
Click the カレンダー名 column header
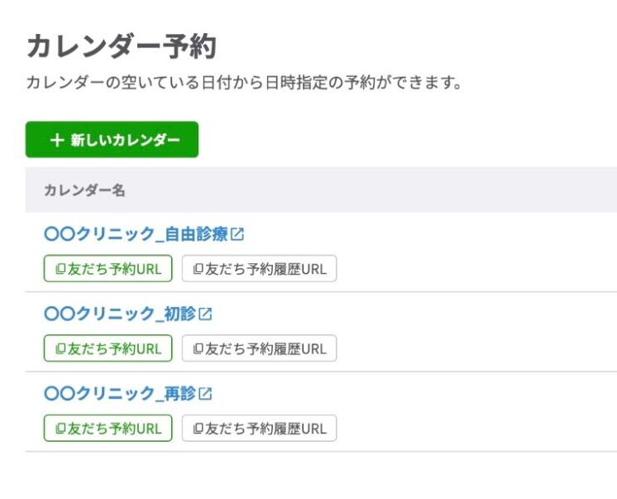(84, 190)
